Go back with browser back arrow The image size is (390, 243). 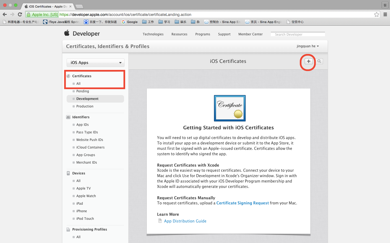5,15
